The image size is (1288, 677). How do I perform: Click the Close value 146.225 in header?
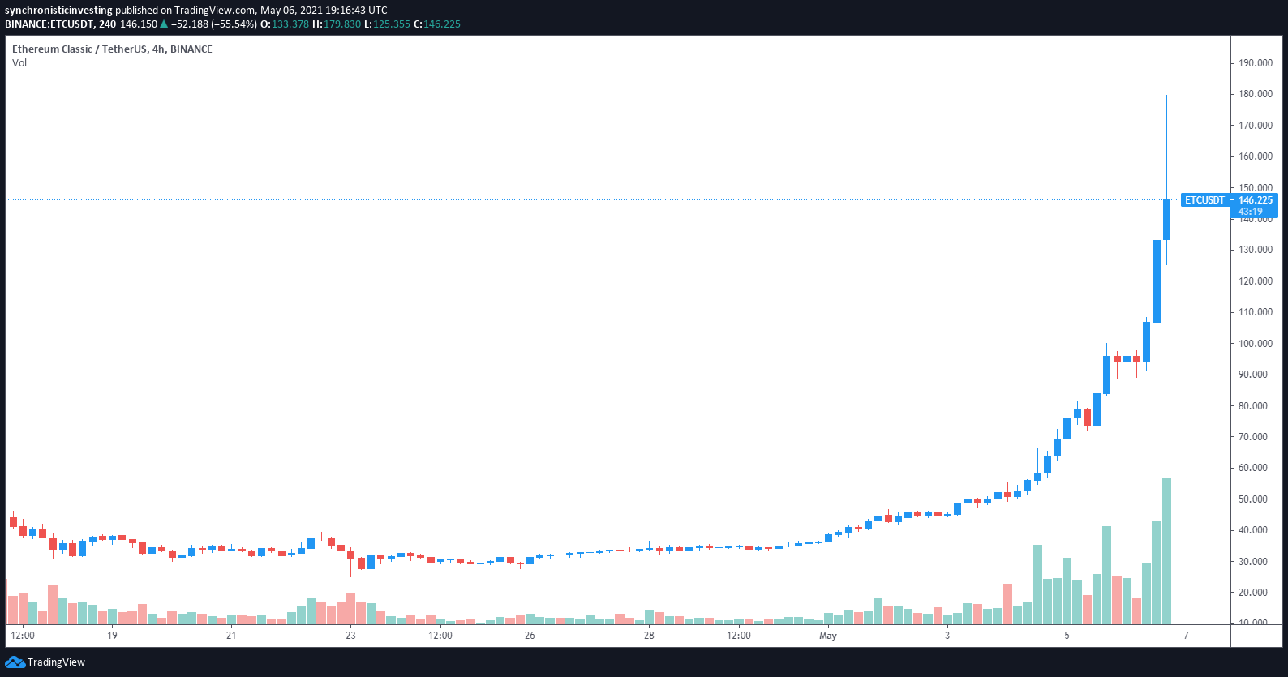tap(442, 24)
